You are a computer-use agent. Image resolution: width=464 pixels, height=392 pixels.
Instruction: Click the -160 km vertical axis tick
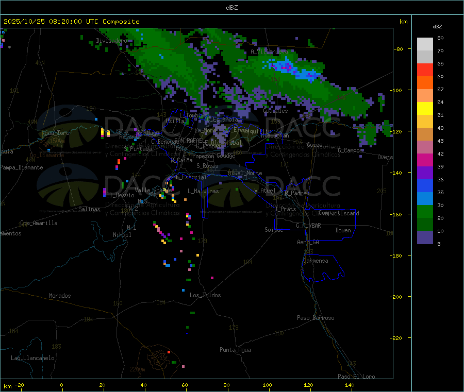[397, 214]
